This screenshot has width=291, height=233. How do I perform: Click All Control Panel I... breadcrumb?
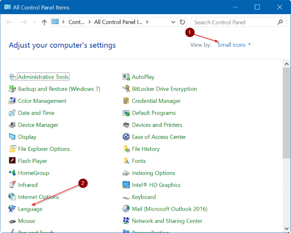click(118, 22)
